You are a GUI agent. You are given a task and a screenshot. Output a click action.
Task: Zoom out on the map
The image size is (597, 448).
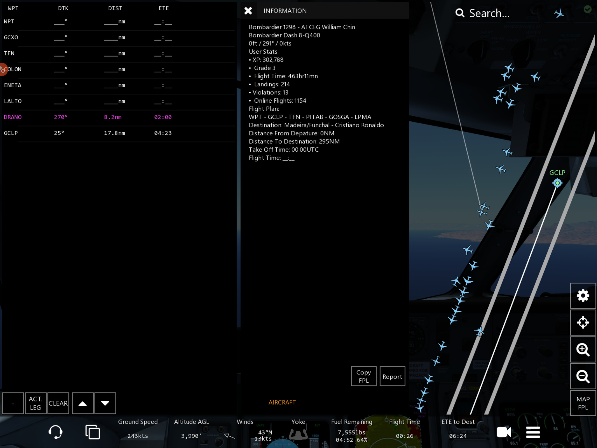[583, 376]
